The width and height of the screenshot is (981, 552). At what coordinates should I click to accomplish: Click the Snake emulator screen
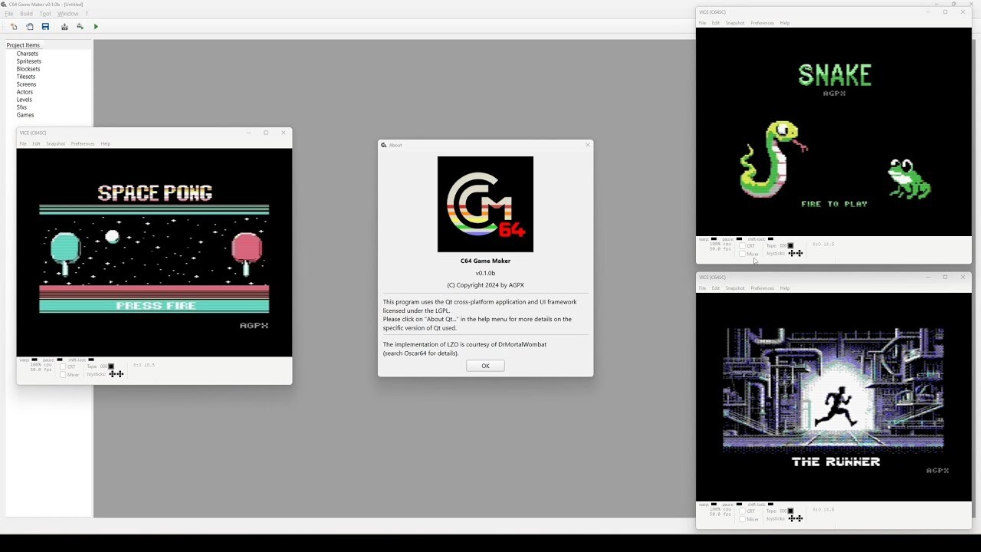(834, 132)
